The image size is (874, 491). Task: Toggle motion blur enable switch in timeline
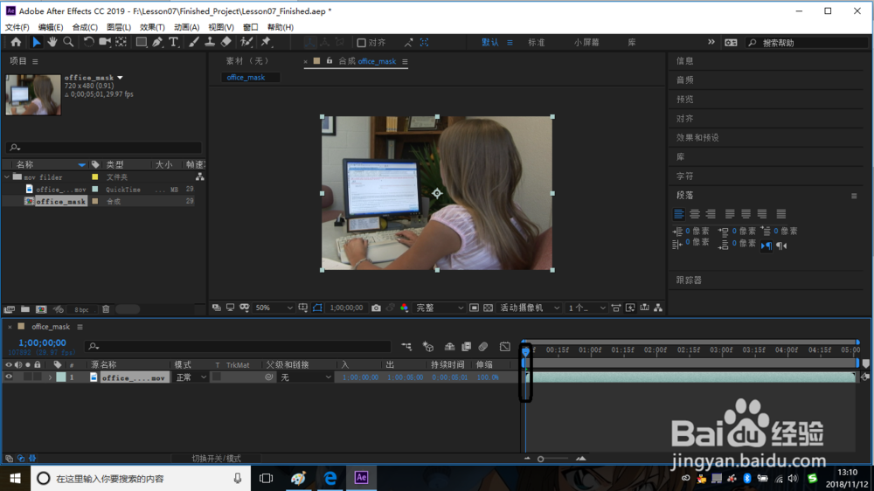483,347
